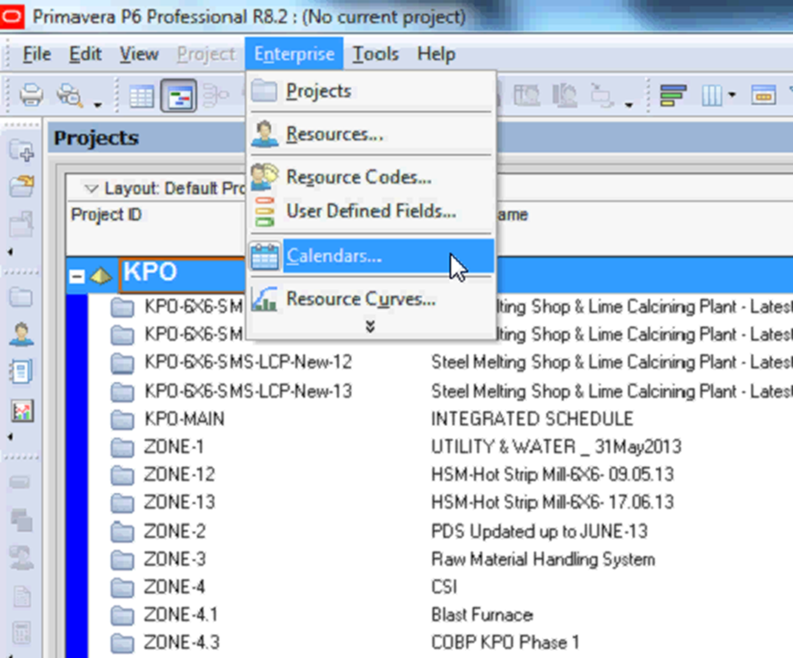Click the document icon near the sidebar bottom
Screen dimensions: 793x658
pos(21,596)
